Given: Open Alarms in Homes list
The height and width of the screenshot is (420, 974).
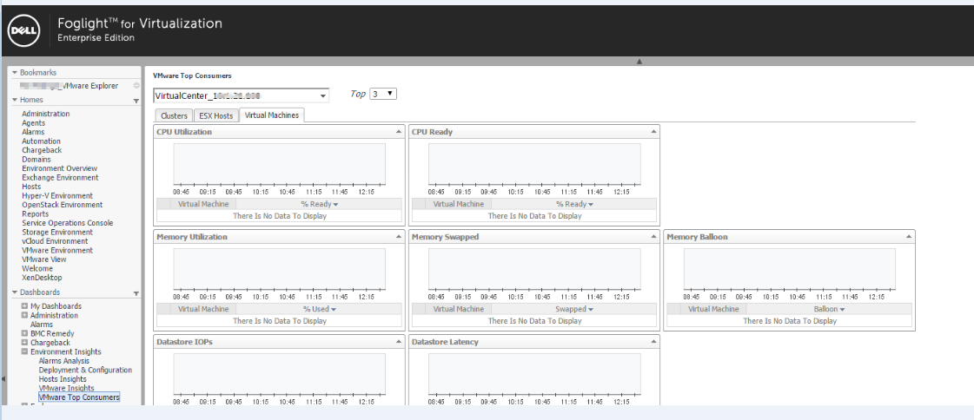Looking at the screenshot, I should click(x=34, y=132).
